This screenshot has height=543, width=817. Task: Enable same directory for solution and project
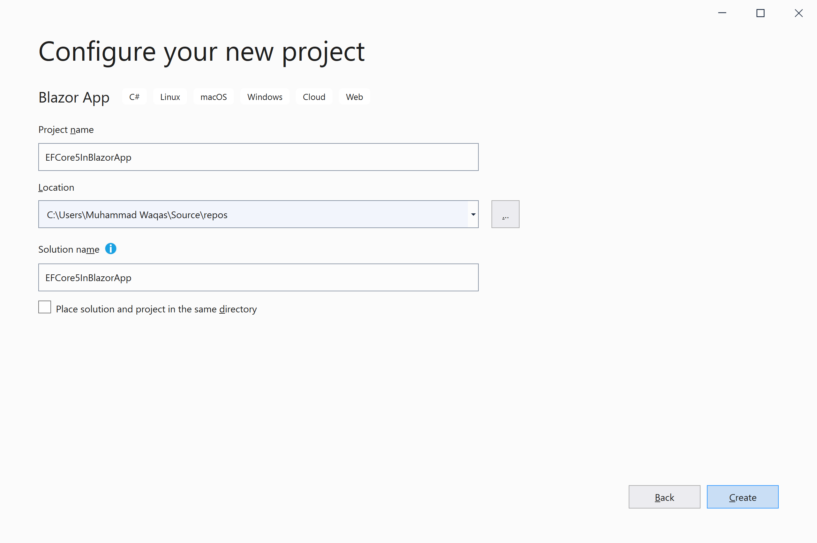coord(45,307)
